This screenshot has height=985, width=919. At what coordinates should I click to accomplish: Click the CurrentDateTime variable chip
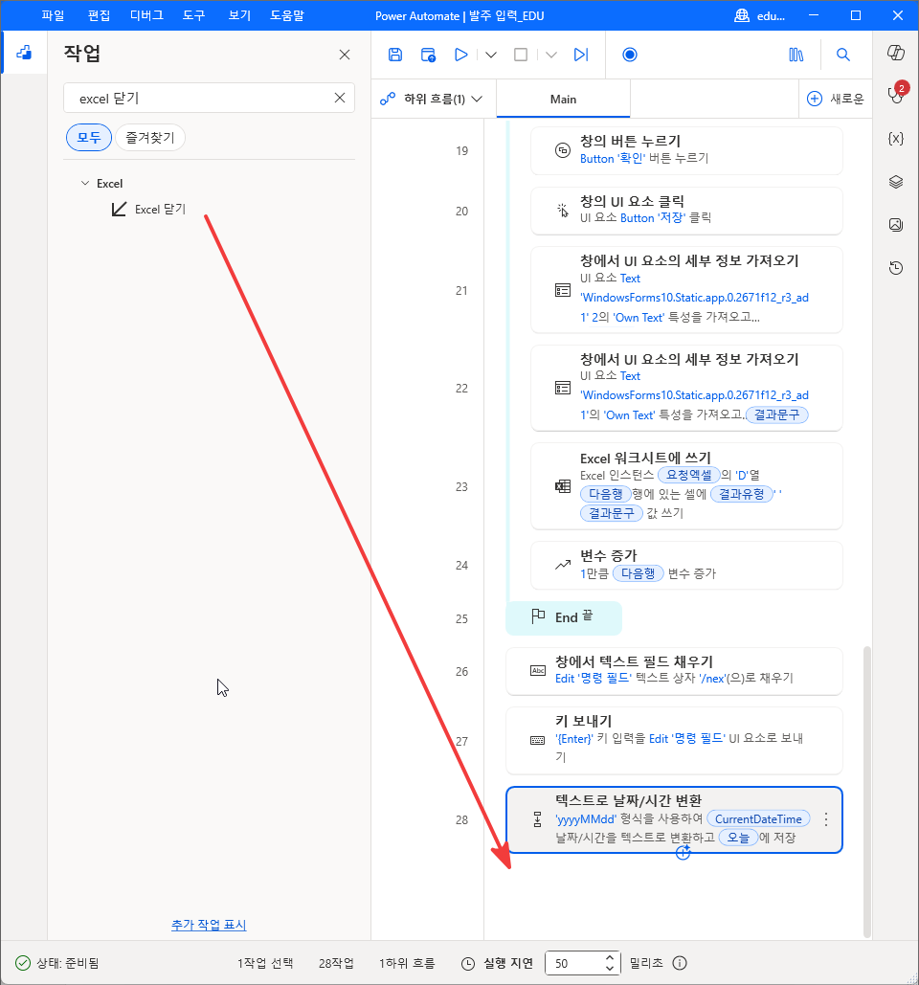pyautogui.click(x=758, y=818)
